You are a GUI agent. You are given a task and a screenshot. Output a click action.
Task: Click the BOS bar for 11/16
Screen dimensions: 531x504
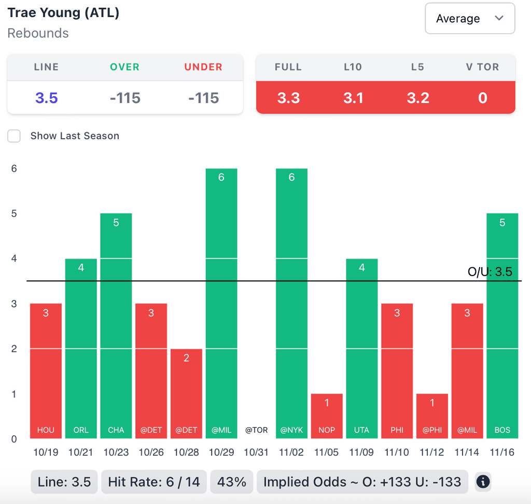tap(502, 326)
